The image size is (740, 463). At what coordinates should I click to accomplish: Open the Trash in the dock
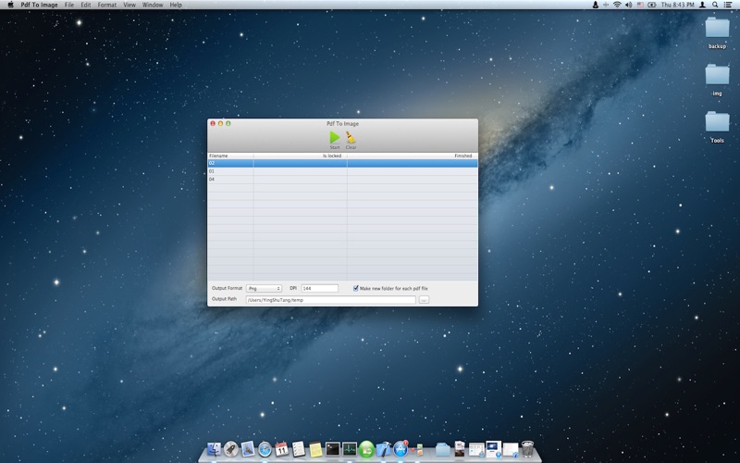coord(527,449)
